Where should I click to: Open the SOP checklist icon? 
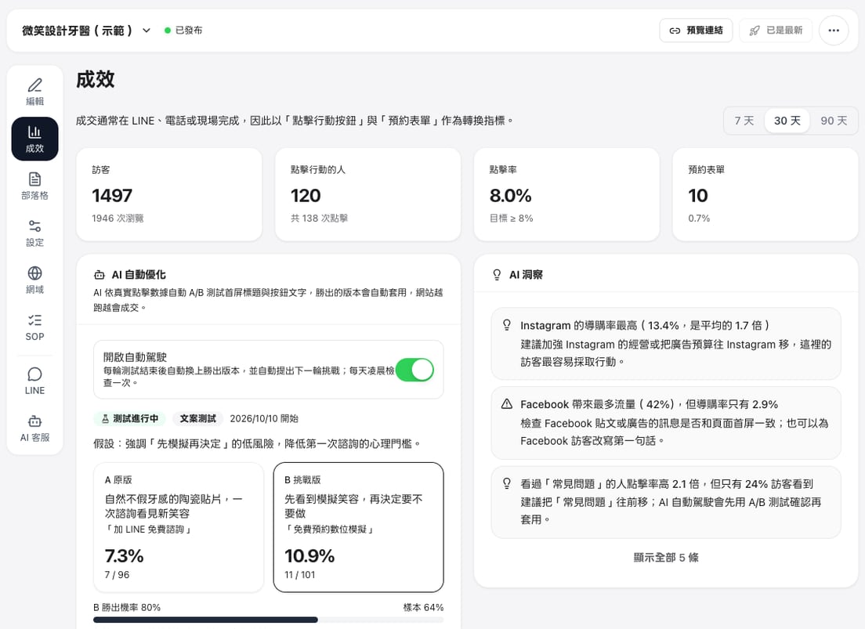(34, 320)
